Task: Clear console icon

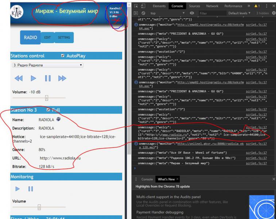Action: [143, 13]
